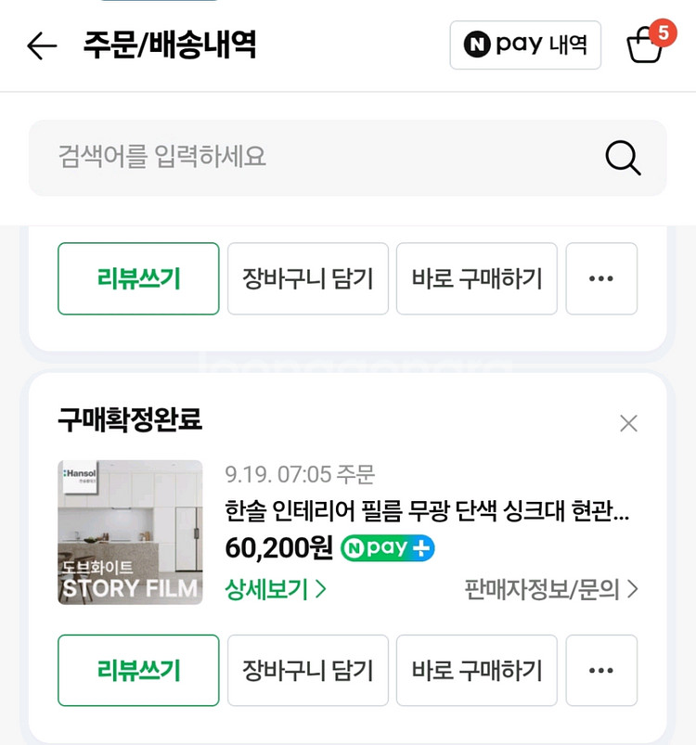Dismiss the Hansol film order with X
This screenshot has height=745, width=696.
click(x=628, y=424)
